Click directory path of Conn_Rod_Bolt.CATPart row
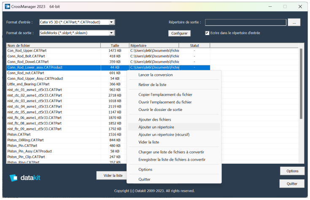The width and height of the screenshot is (310, 200). 155,56
